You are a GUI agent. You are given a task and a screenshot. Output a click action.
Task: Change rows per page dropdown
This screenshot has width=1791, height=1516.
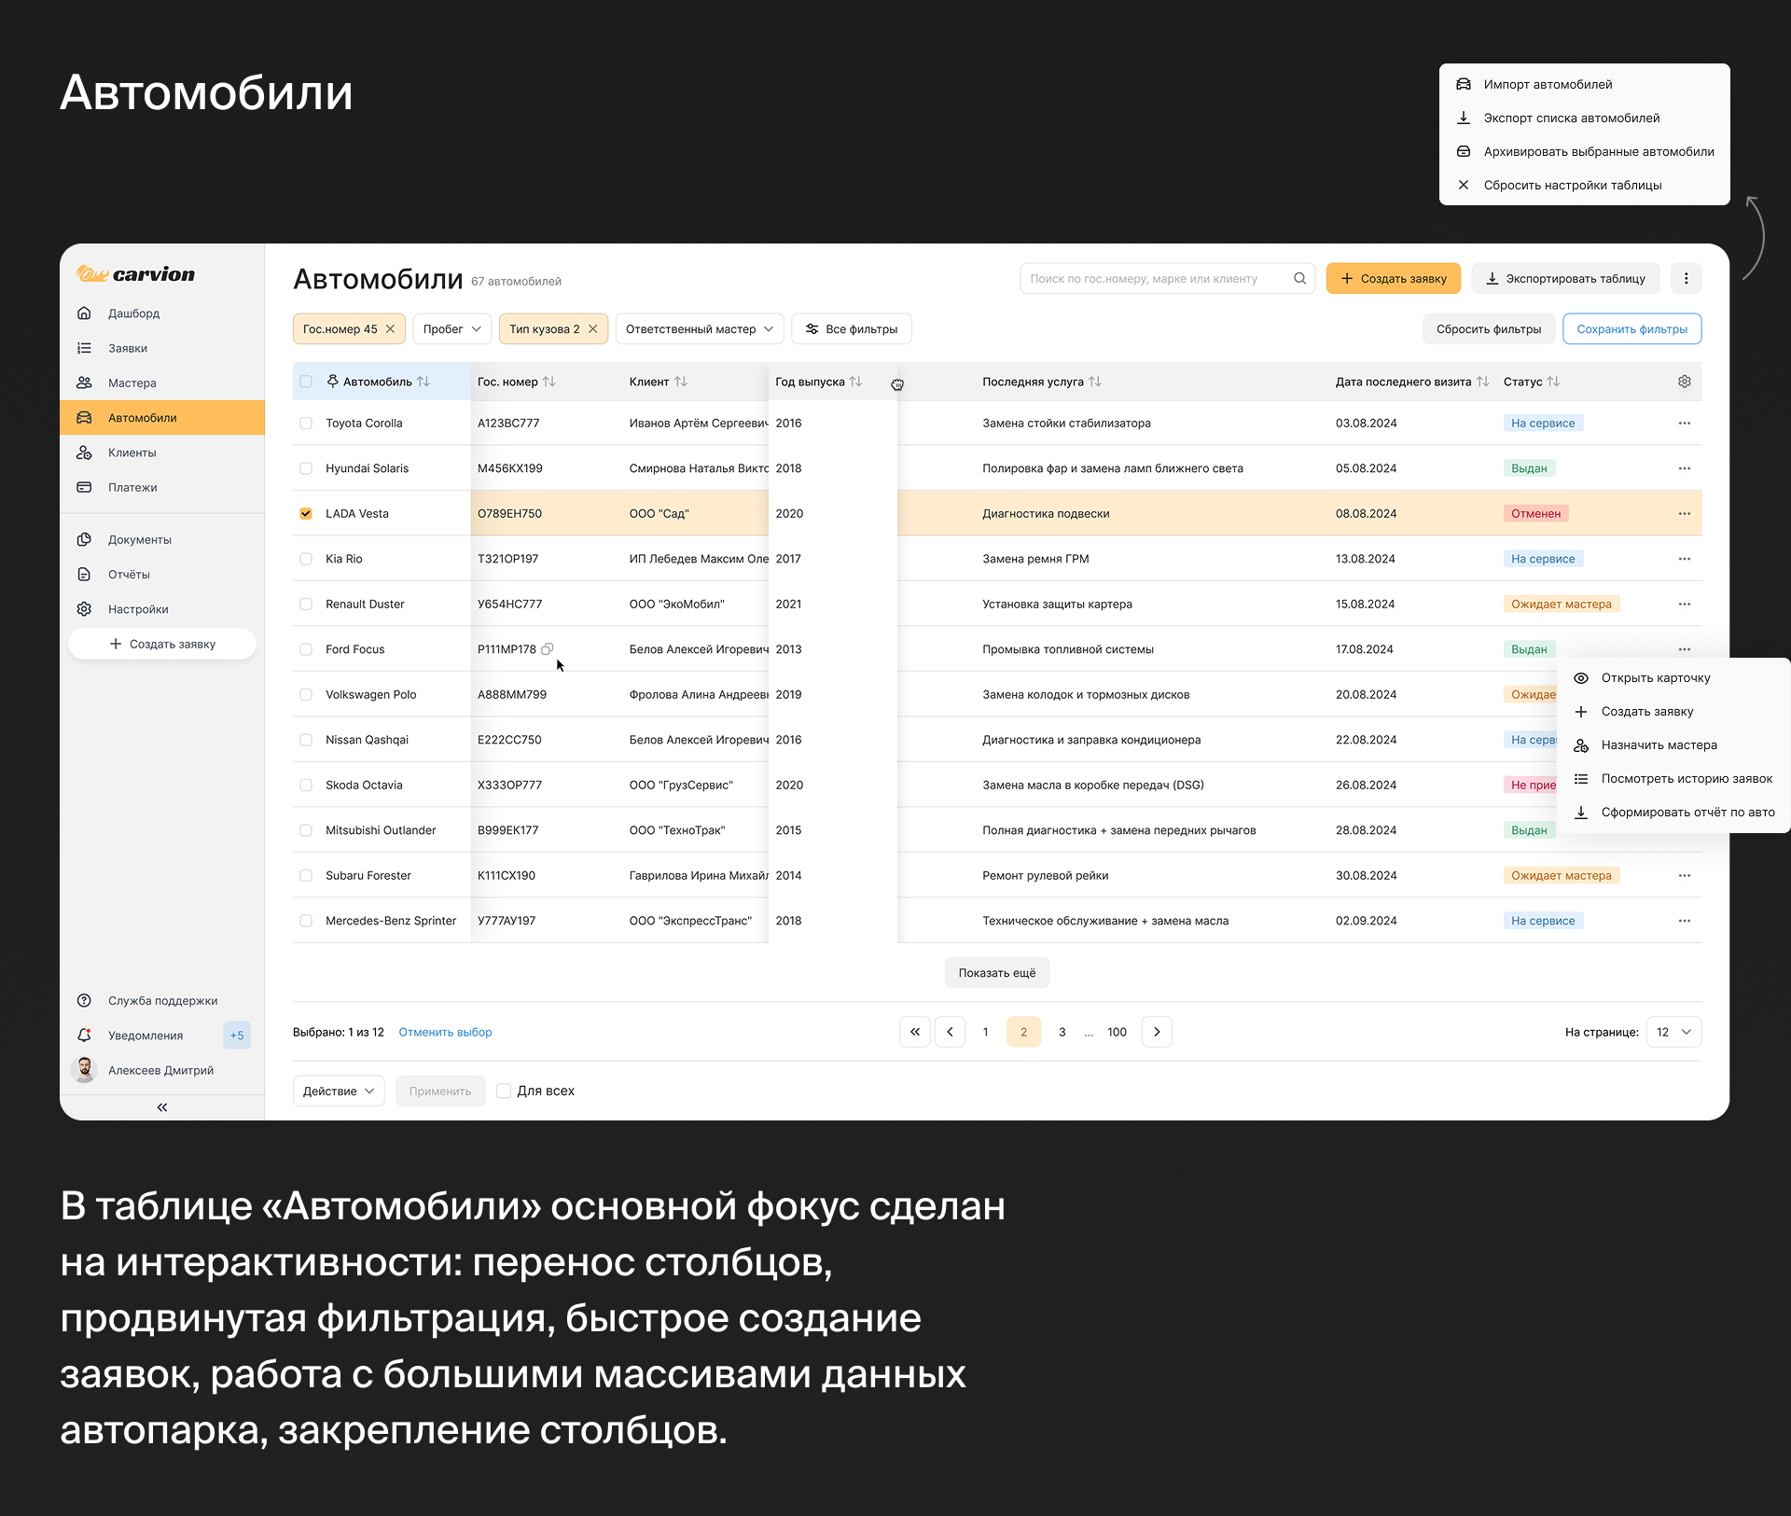pos(1673,1032)
